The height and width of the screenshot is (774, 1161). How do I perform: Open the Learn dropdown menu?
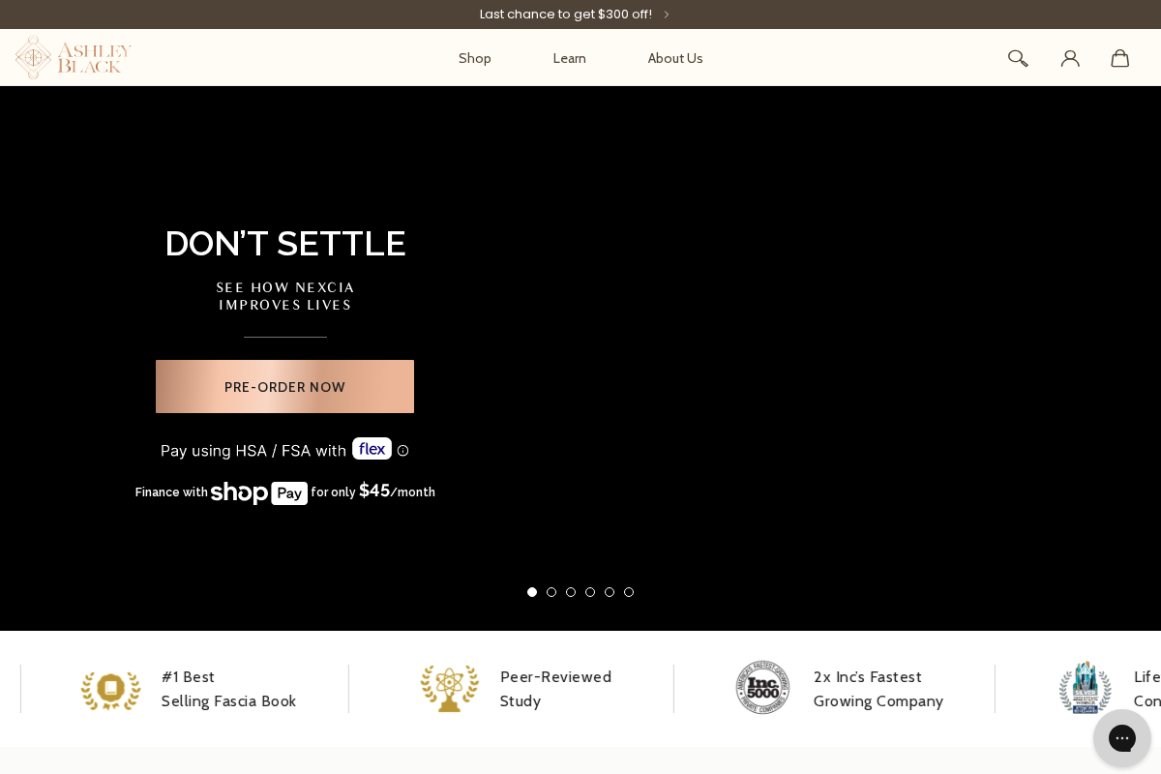569,58
